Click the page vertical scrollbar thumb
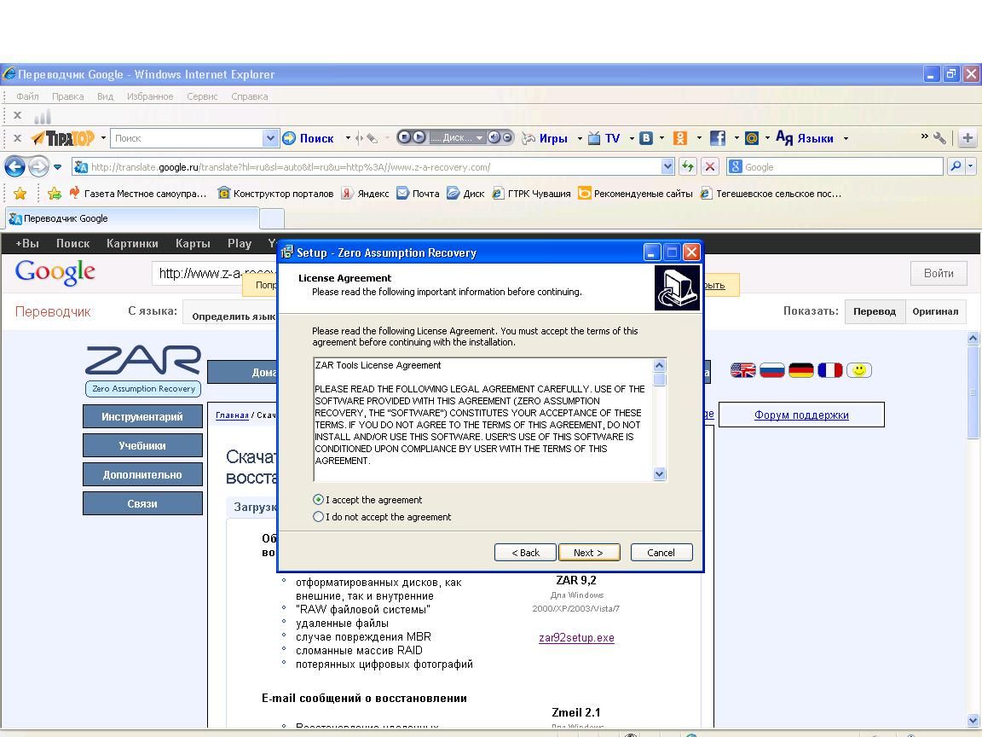 coord(973,392)
